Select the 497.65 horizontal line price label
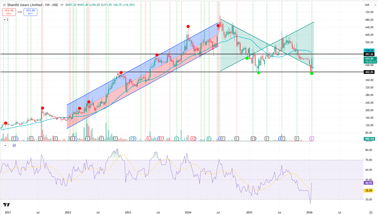378x215 pixels. coord(369,54)
